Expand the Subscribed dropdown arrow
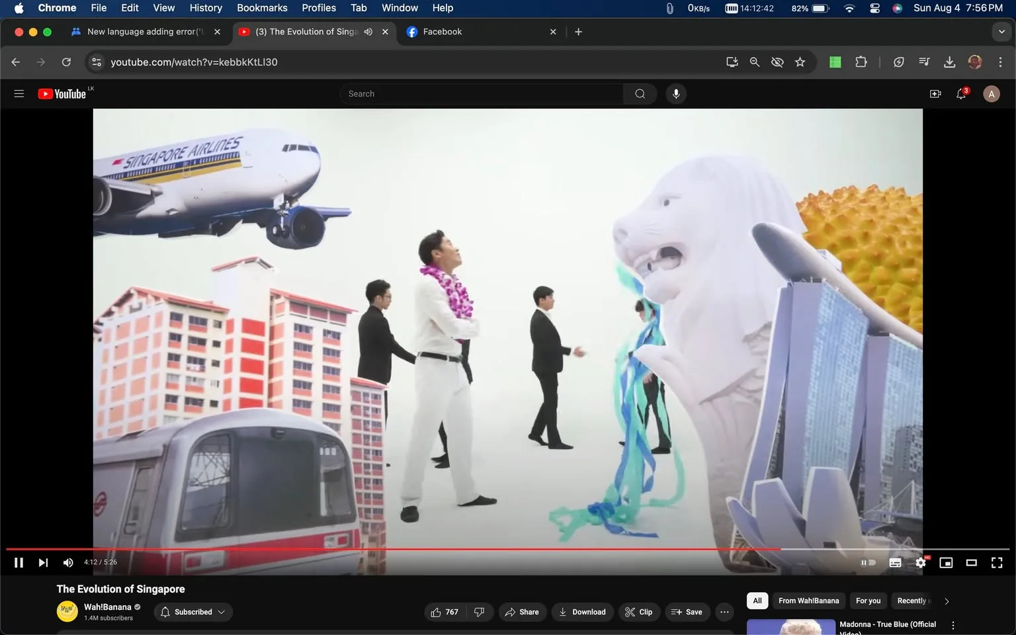This screenshot has width=1016, height=635. point(222,612)
